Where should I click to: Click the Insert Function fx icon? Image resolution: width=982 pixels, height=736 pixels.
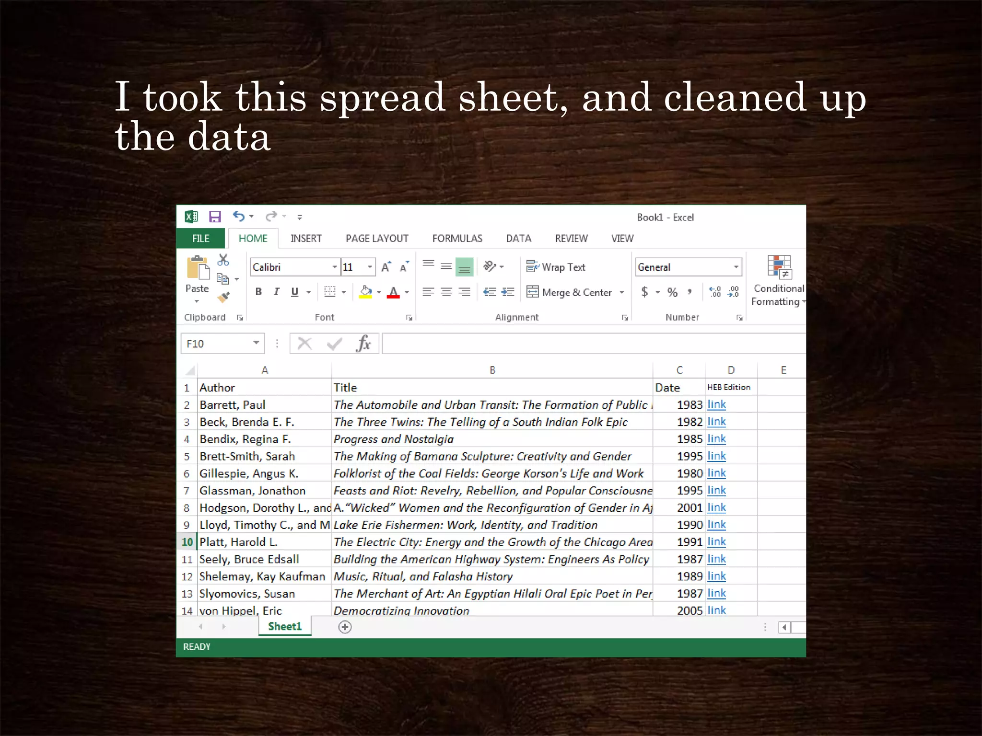click(363, 344)
